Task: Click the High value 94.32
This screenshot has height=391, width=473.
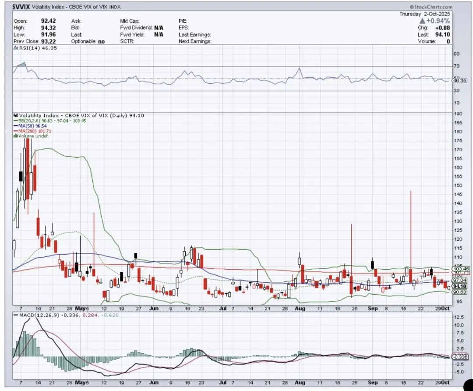Action: point(48,28)
